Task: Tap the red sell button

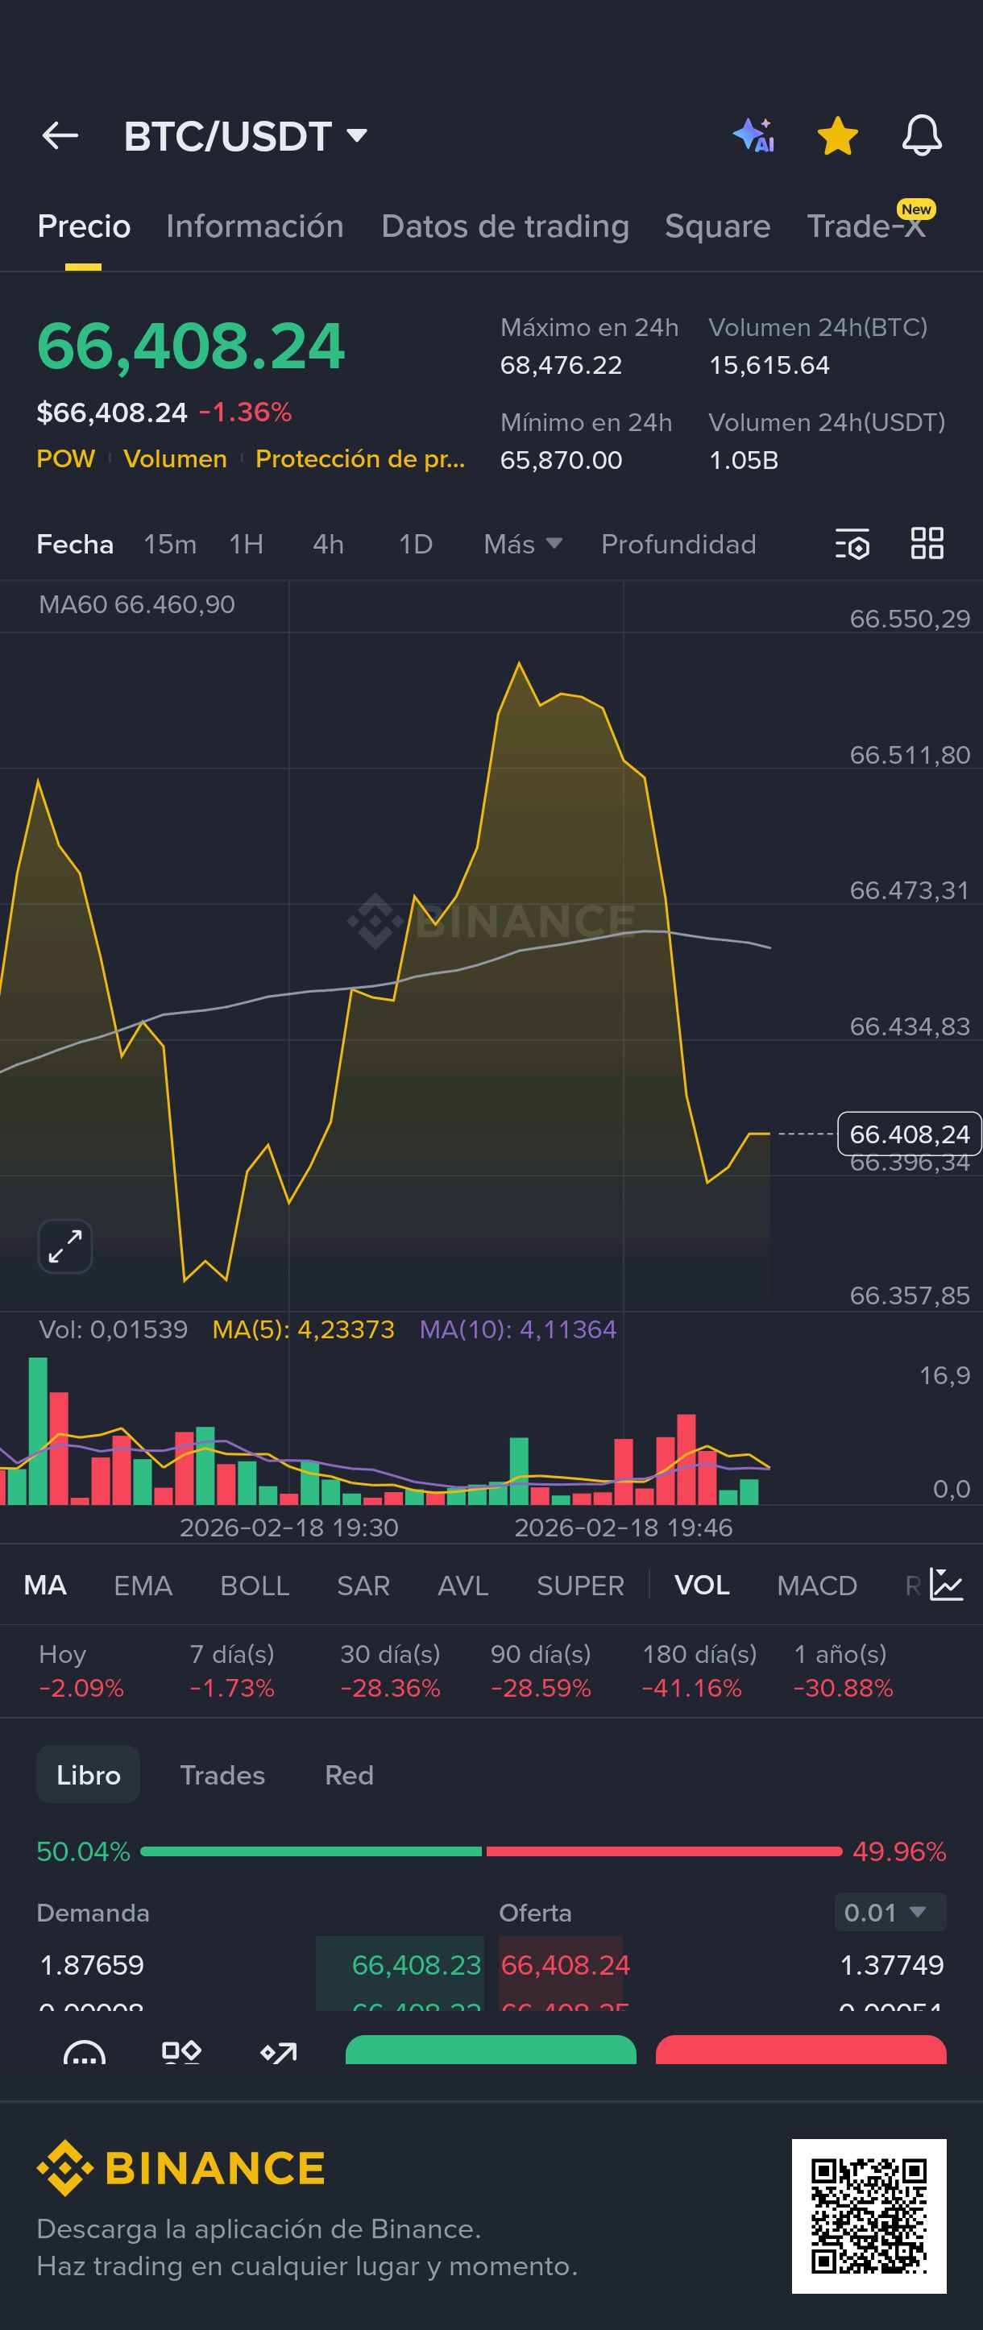Action: [x=801, y=2050]
